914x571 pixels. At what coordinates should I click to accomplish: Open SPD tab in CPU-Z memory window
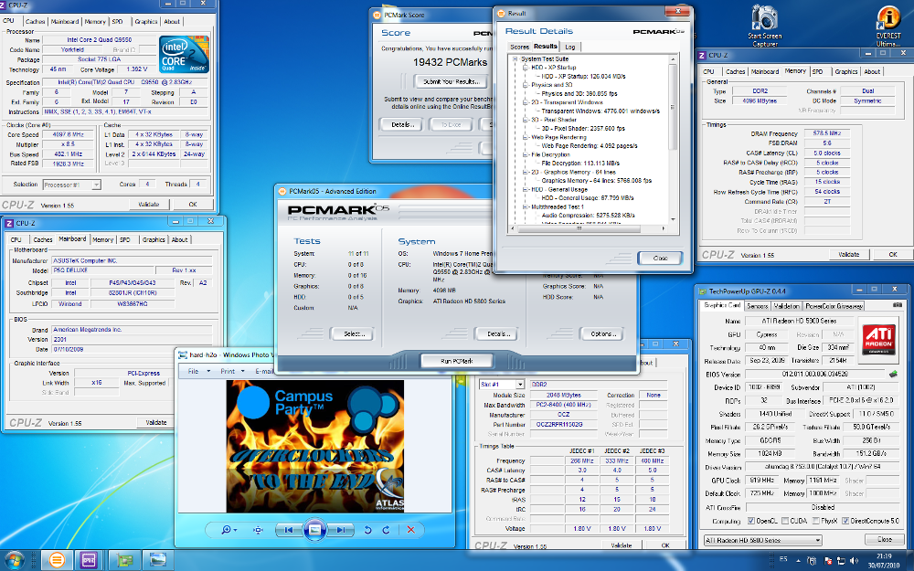pos(818,71)
